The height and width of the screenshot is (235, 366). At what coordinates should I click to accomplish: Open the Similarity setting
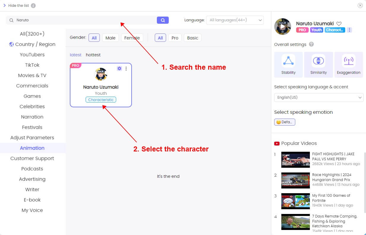[x=318, y=65]
